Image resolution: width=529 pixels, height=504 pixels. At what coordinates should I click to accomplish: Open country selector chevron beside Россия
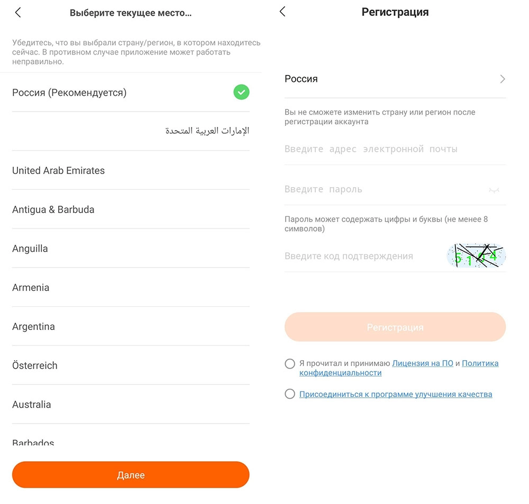point(503,79)
